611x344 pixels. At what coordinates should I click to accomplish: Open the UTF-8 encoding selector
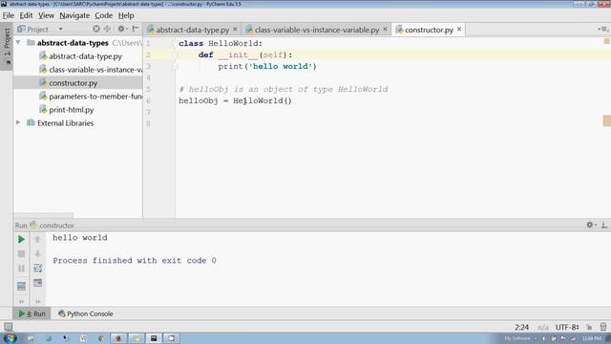point(566,327)
